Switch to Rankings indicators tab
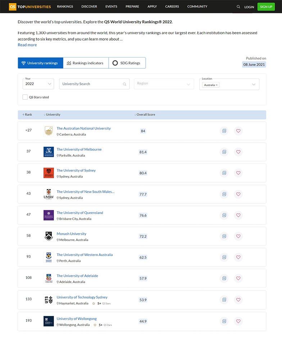The height and width of the screenshot is (337, 282). 86,63
